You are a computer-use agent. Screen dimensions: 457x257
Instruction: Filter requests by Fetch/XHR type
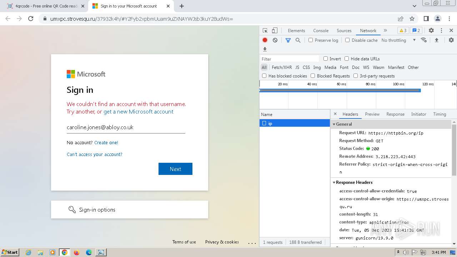282,67
